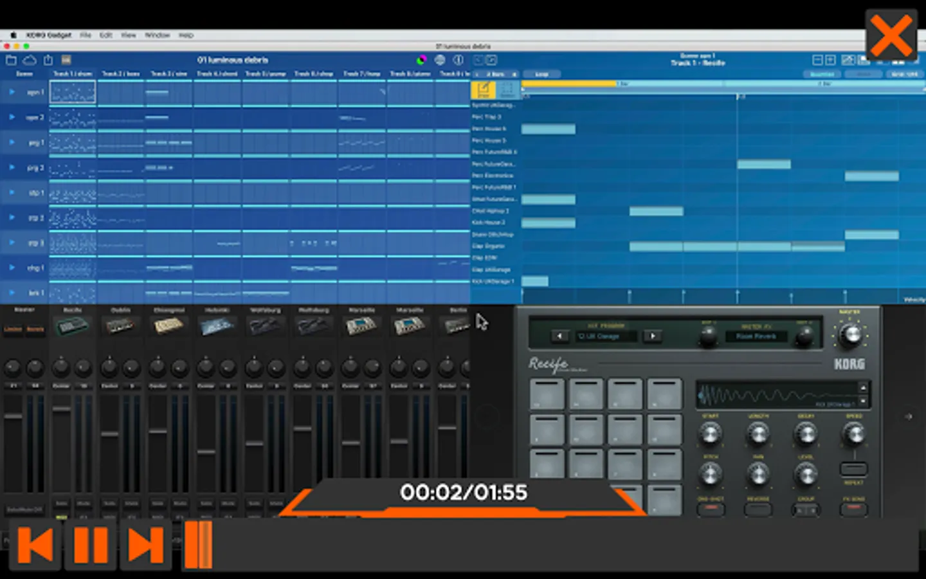
Task: Choose the Select marquee tool
Action: [507, 89]
